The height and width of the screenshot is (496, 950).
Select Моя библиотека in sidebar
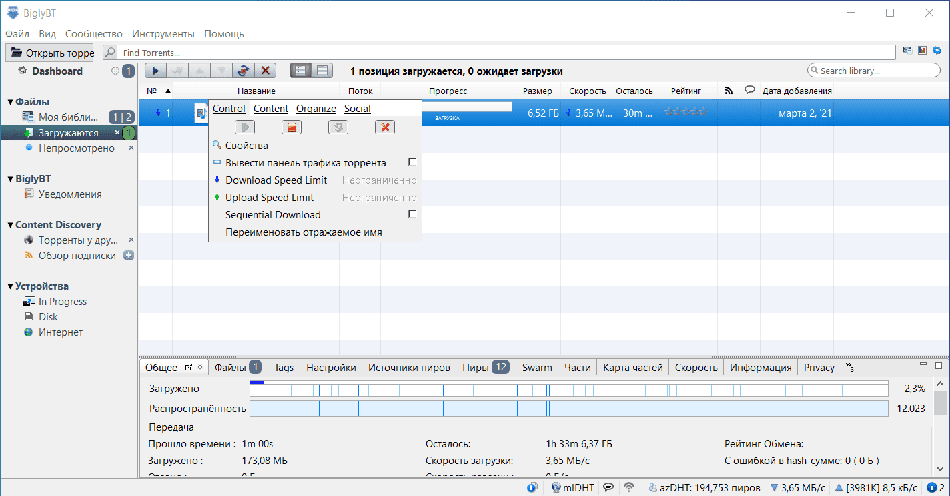tap(69, 117)
